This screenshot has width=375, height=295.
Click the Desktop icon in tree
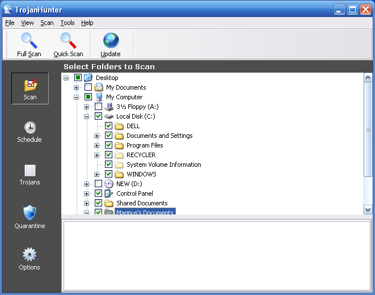[x=89, y=78]
